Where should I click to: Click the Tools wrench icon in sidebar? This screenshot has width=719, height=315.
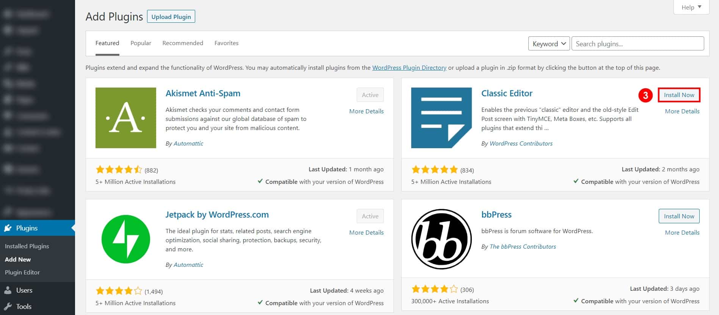tap(8, 307)
